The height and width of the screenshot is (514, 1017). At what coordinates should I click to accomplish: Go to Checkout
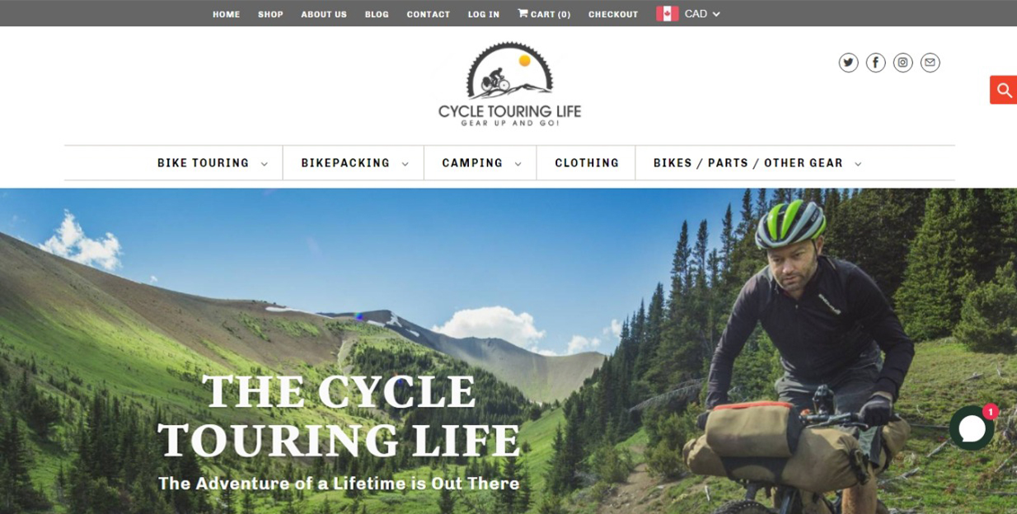pos(613,14)
